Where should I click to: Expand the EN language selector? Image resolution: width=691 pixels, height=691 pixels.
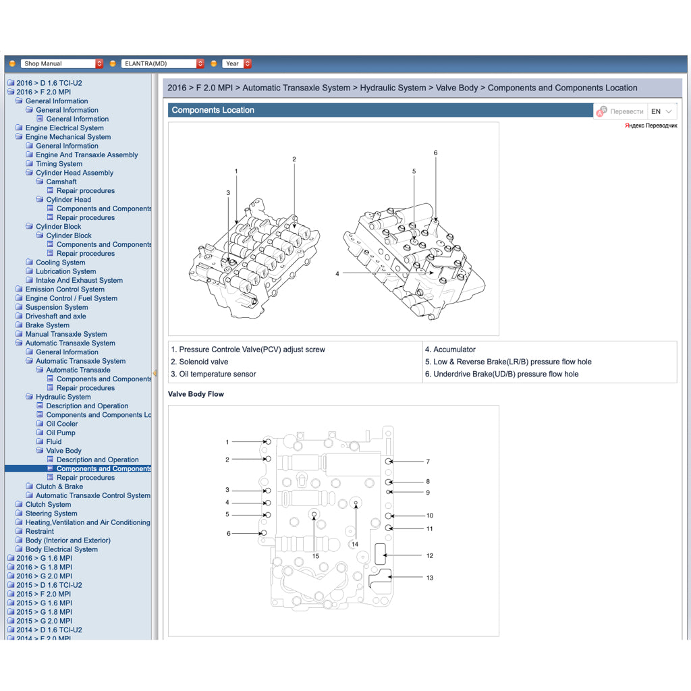(662, 111)
